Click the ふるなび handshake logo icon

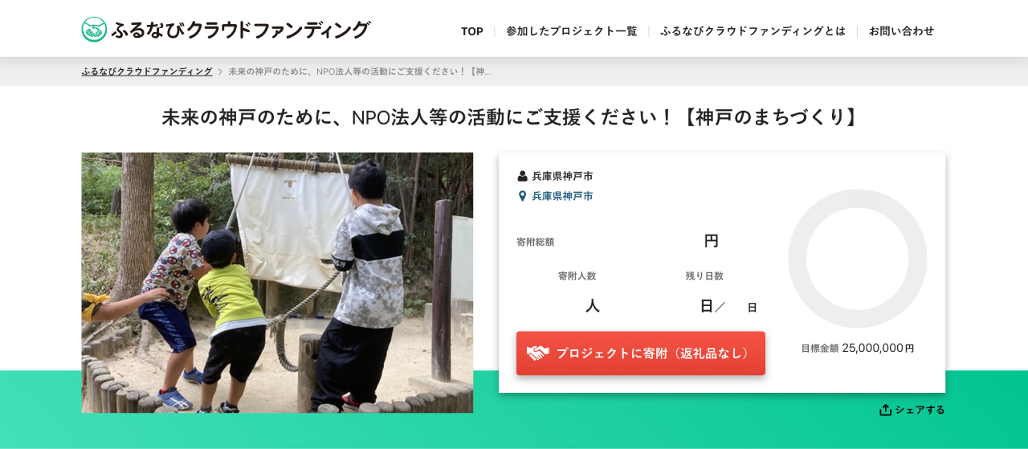click(94, 30)
